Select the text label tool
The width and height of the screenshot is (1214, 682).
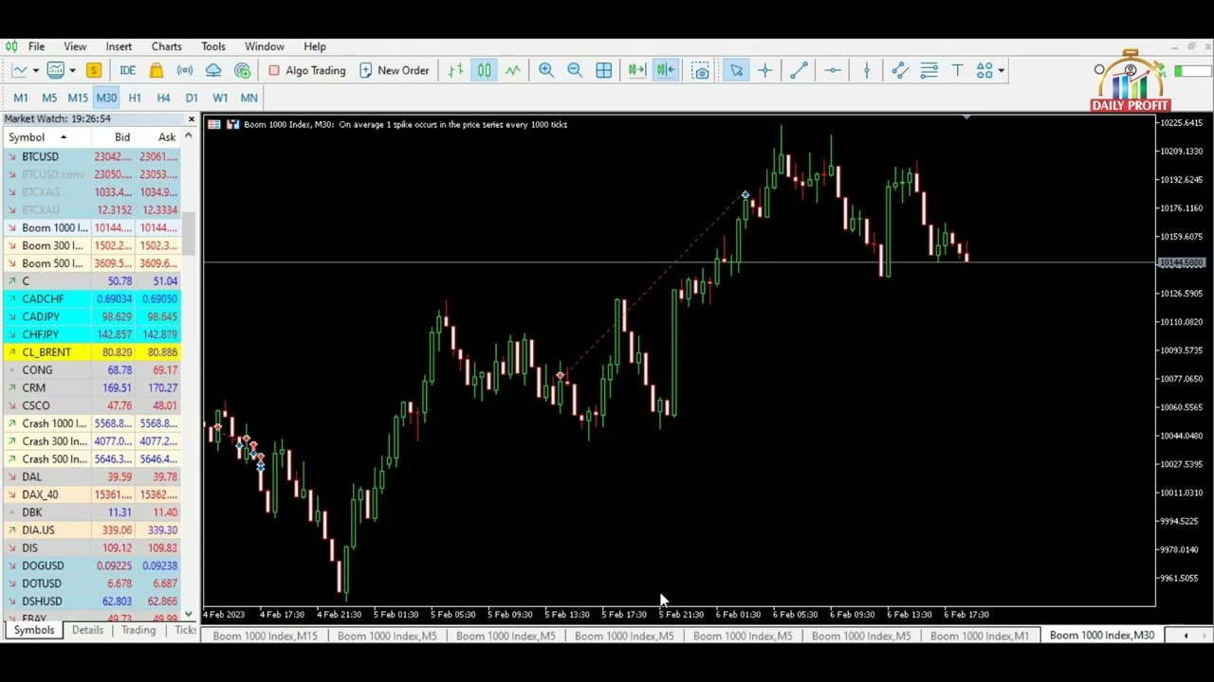pos(958,70)
